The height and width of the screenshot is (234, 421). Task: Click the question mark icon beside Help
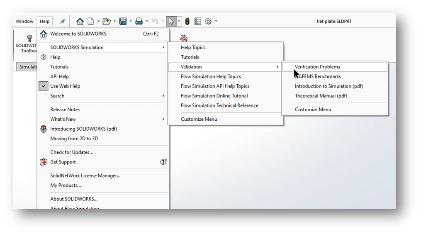tap(44, 57)
